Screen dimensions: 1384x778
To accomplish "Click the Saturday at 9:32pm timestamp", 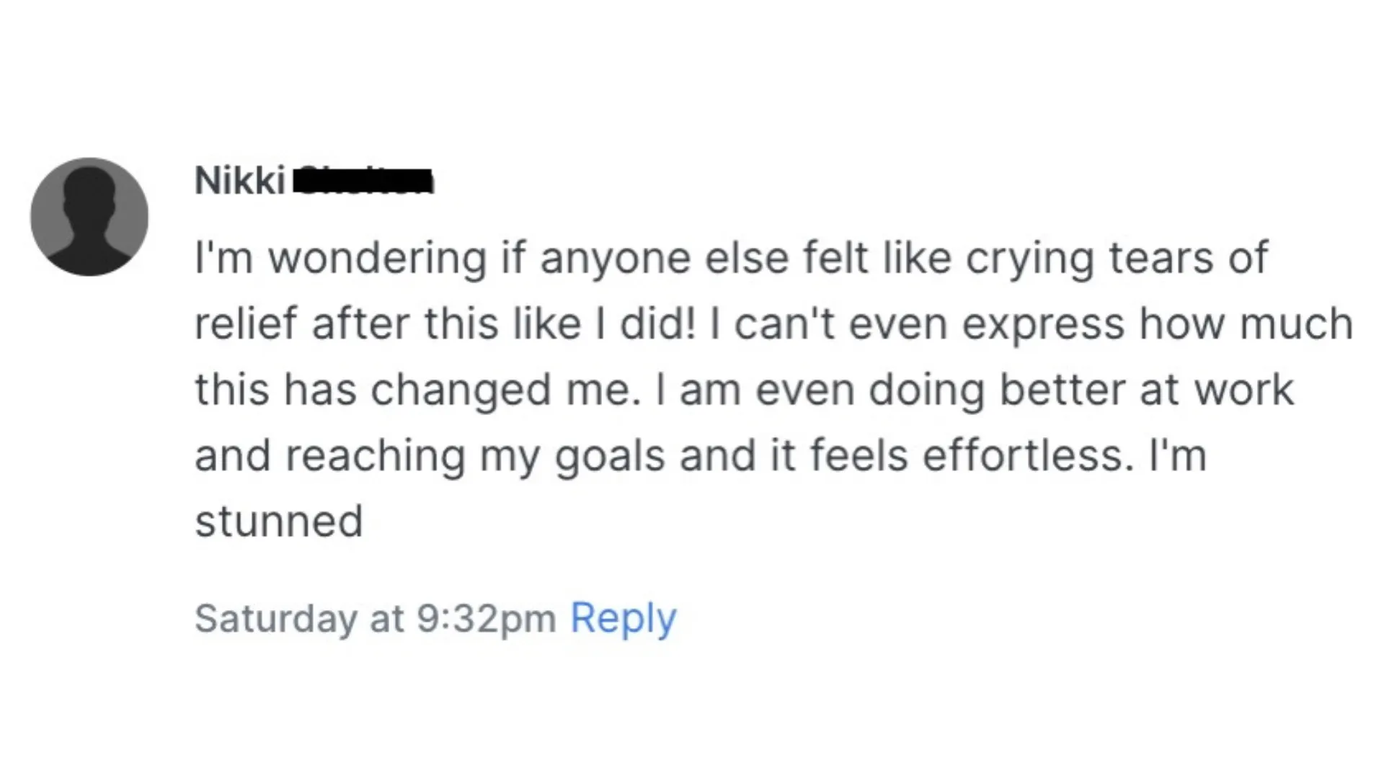I will coord(375,618).
